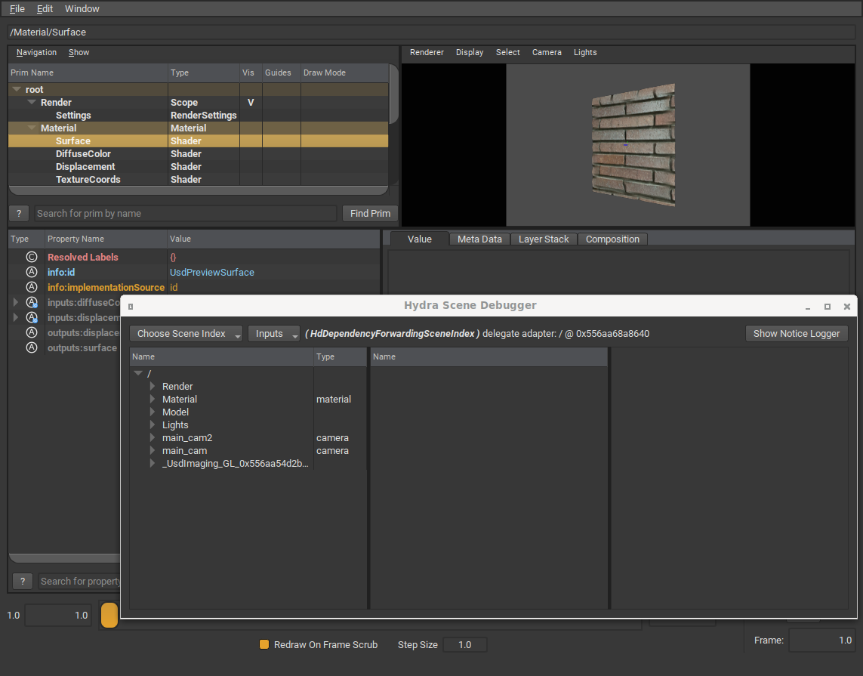Click the help icon next to property search

23,581
